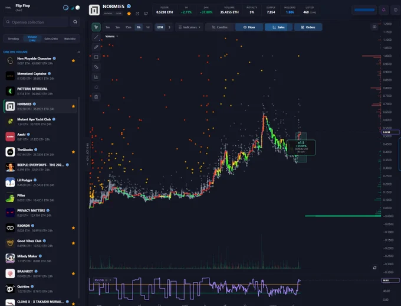Switch to the Trending tab

14,39
